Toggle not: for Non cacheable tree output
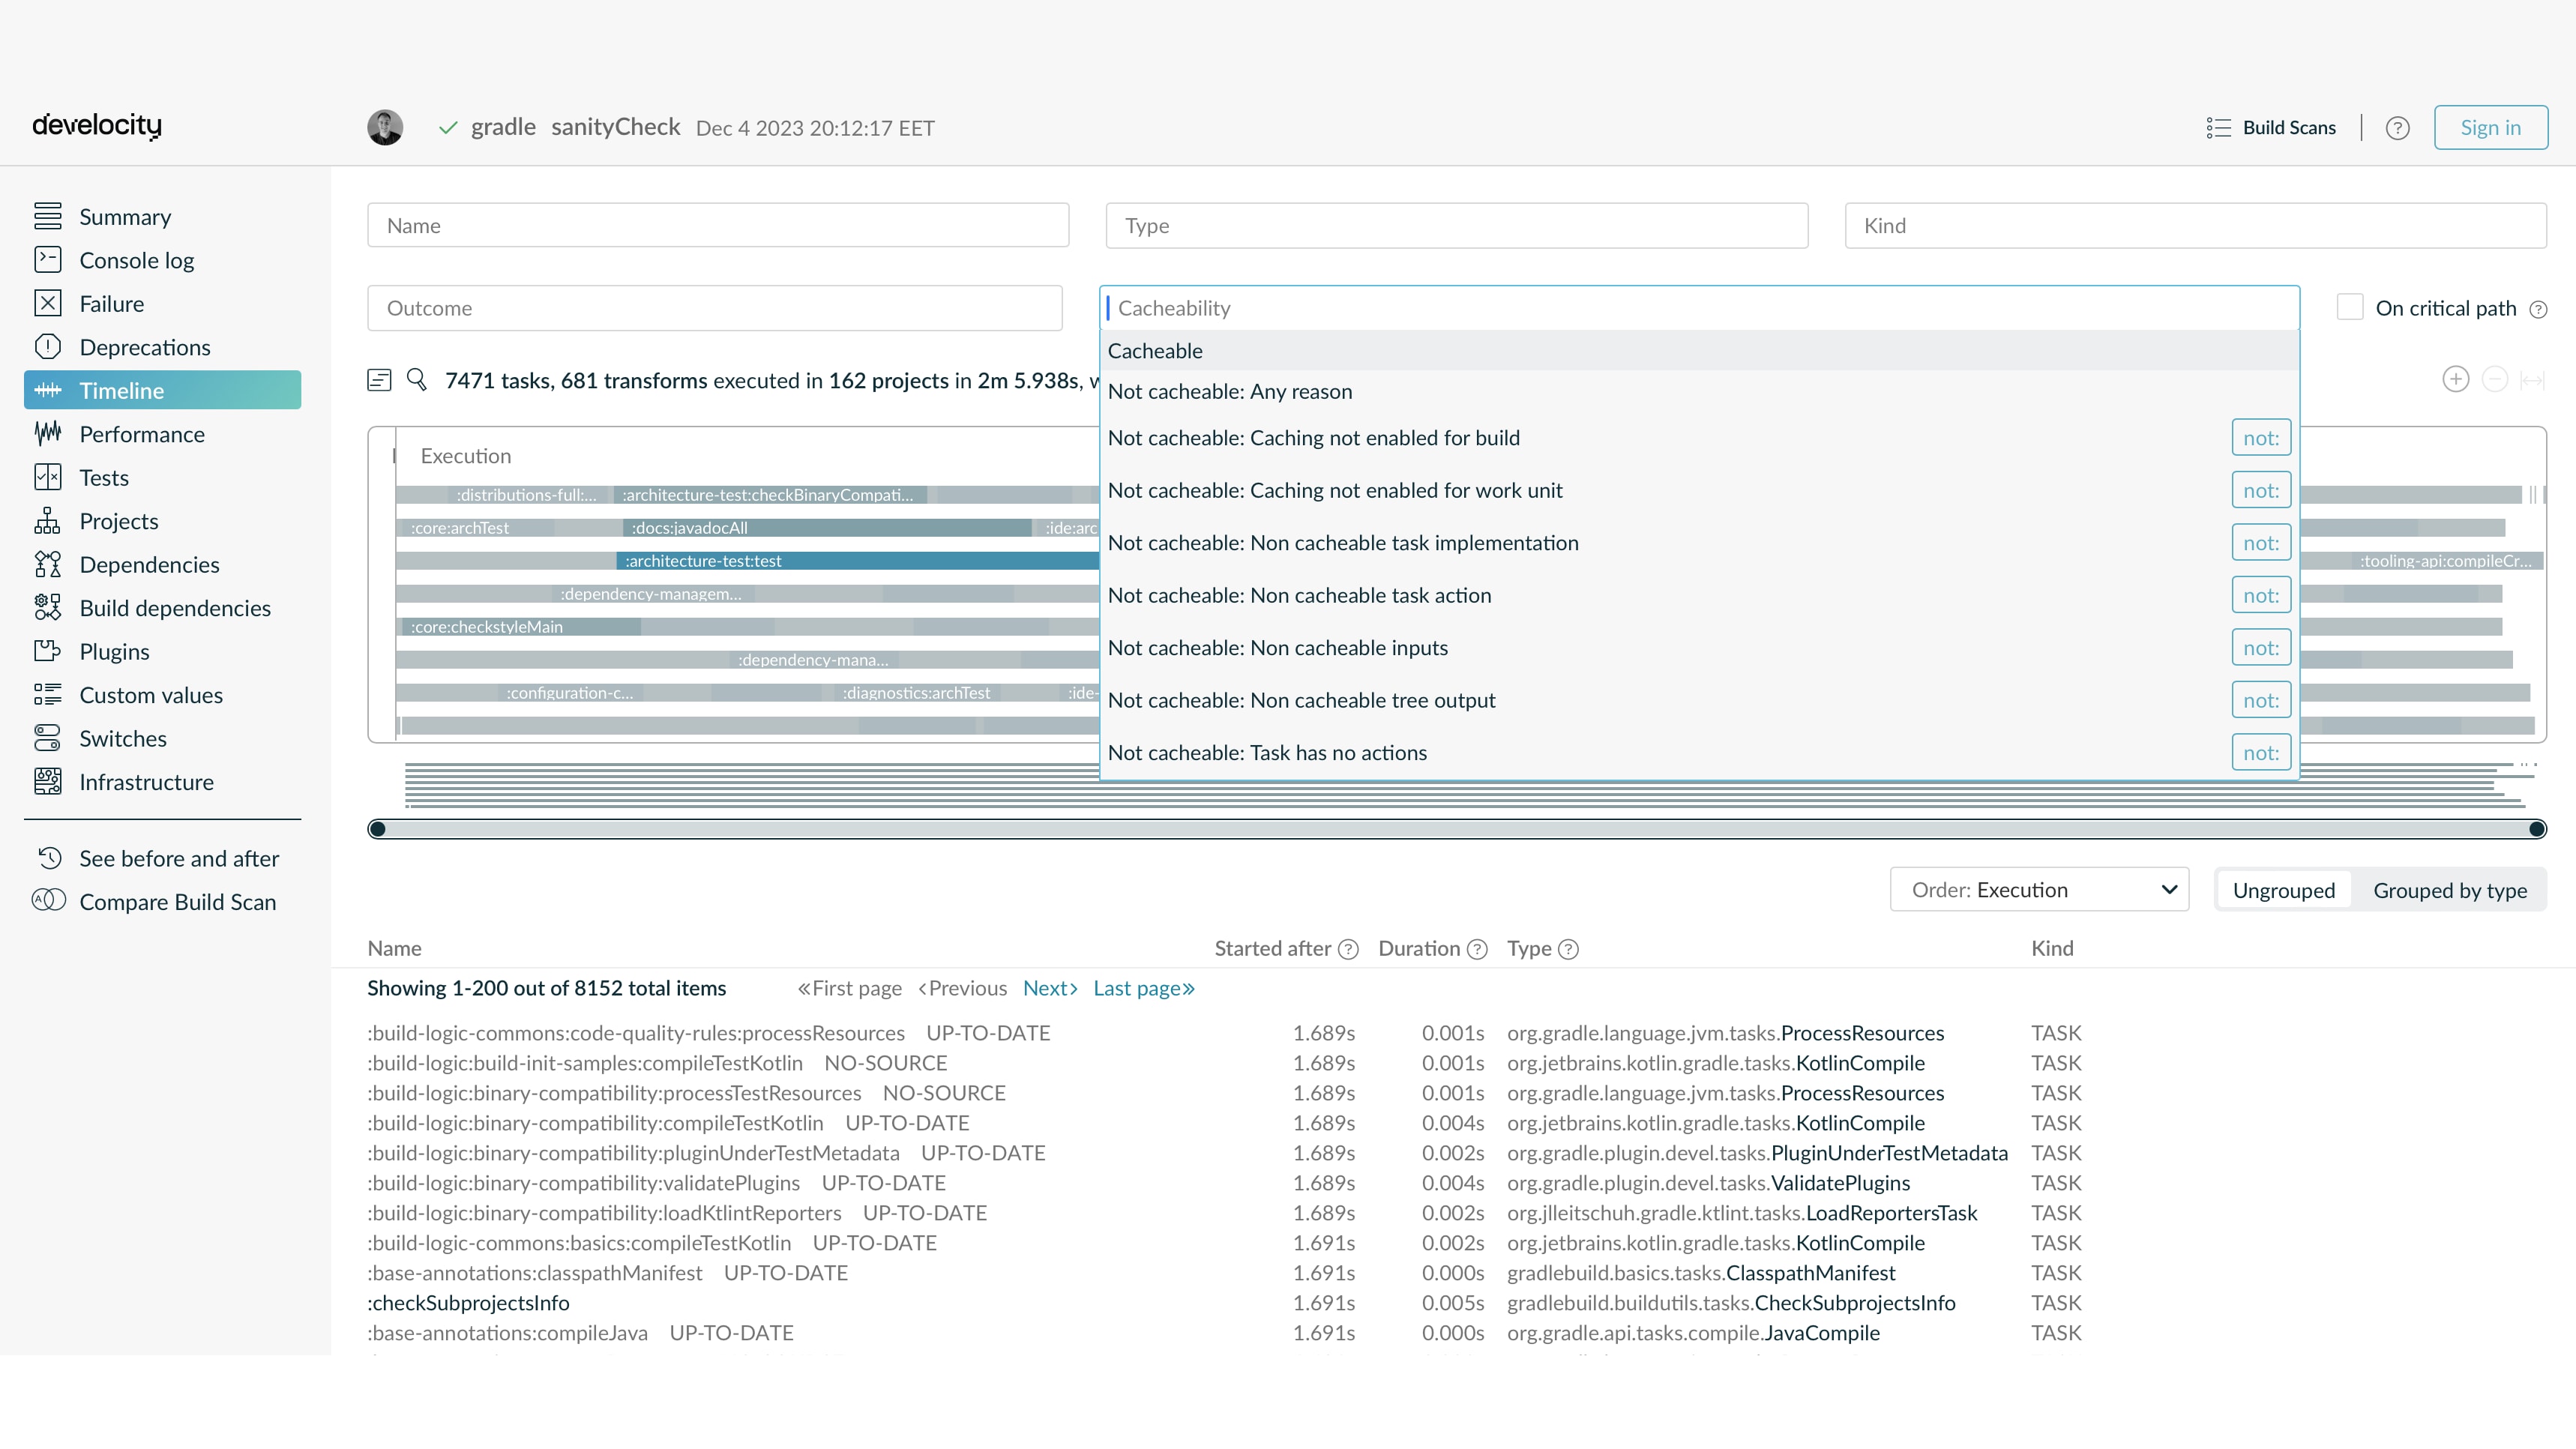 click(2261, 700)
